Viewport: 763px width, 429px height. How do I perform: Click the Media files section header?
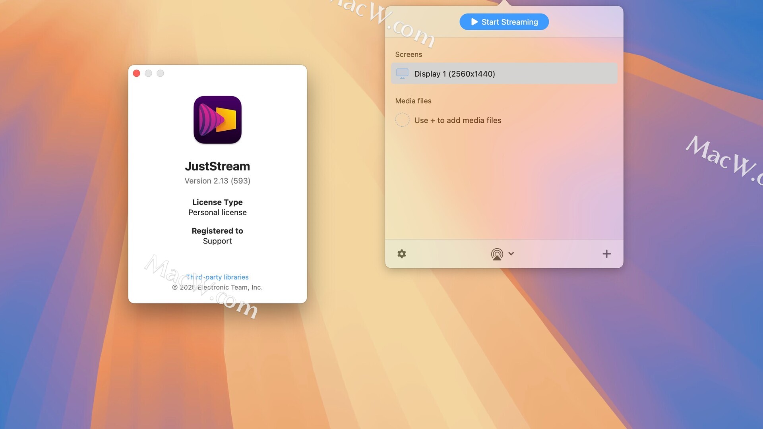point(413,101)
